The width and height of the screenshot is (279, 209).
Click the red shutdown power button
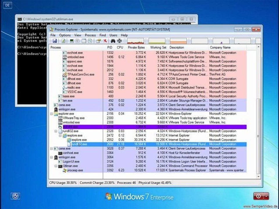pyautogui.click(x=258, y=196)
